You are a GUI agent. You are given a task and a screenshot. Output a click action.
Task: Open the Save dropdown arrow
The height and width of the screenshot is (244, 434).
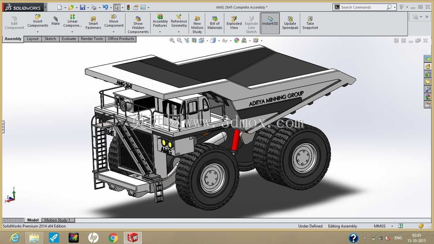(88, 8)
